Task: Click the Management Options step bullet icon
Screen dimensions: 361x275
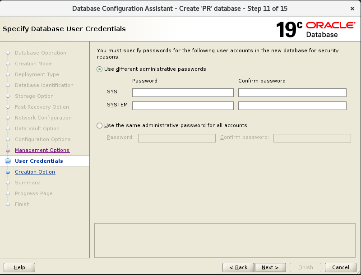Action: [8, 151]
